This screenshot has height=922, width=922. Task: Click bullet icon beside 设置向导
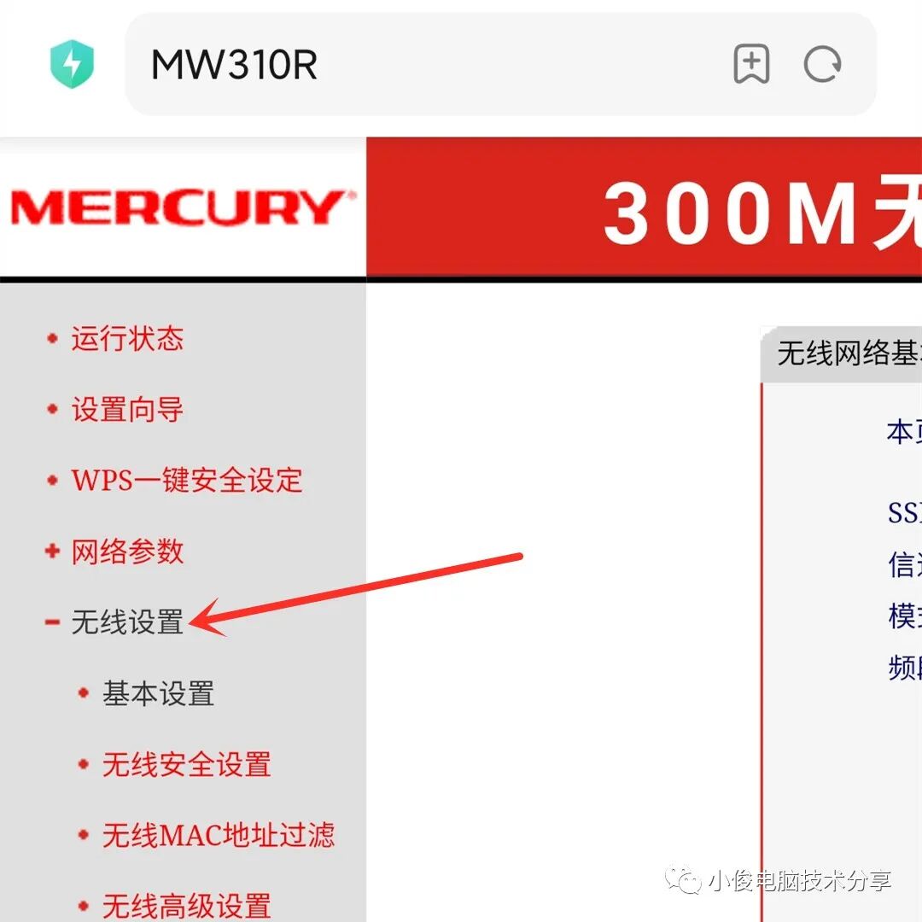[x=52, y=409]
